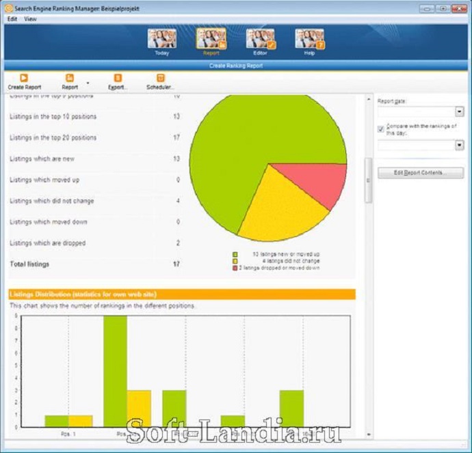The width and height of the screenshot is (472, 453).
Task: Open the Help section icon
Action: click(309, 39)
